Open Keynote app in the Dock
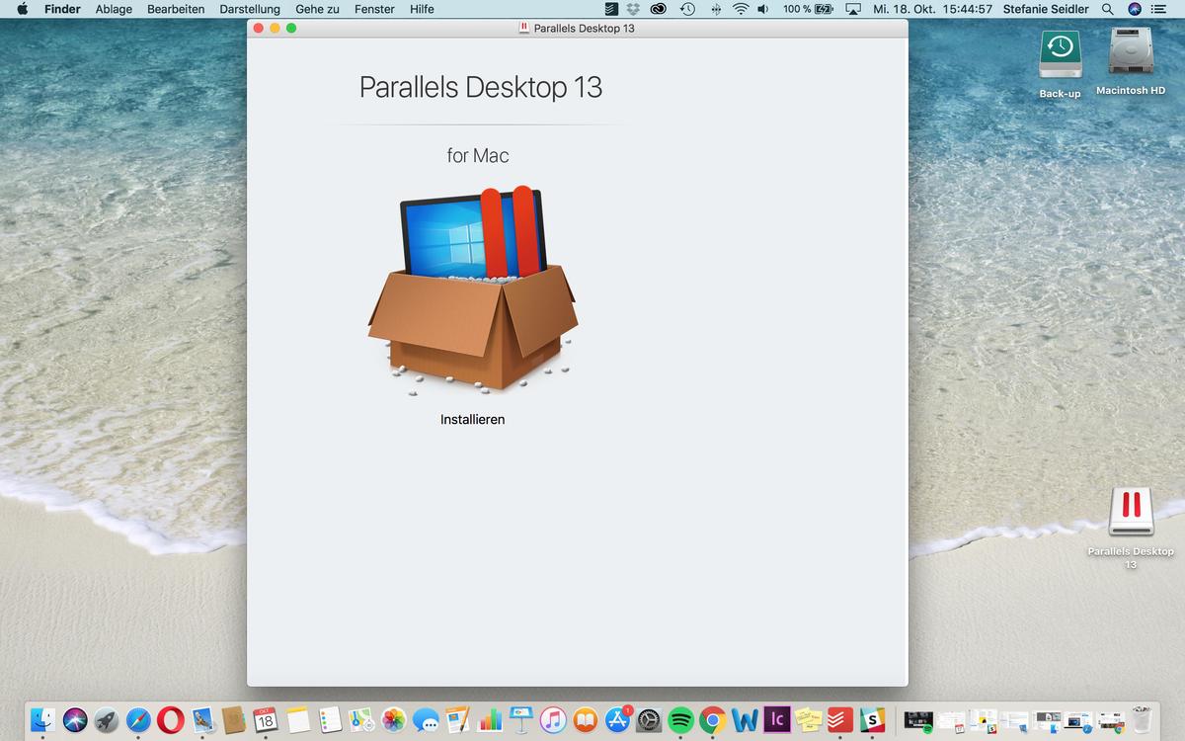The image size is (1185, 741). [521, 720]
